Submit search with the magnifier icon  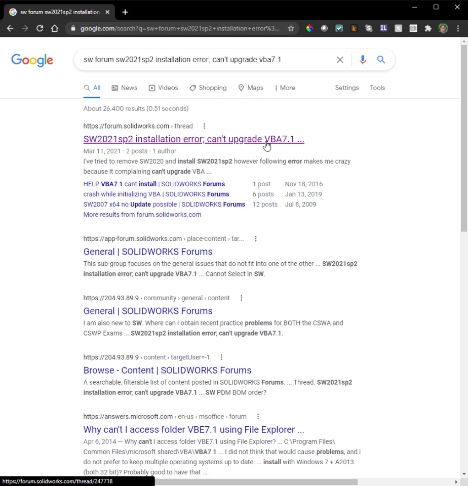(x=381, y=60)
